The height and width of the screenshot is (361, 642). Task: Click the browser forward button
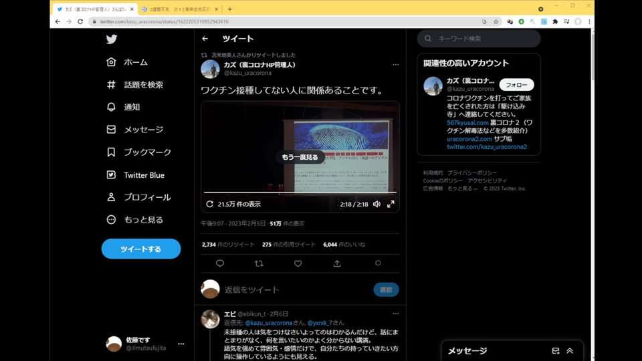69,21
